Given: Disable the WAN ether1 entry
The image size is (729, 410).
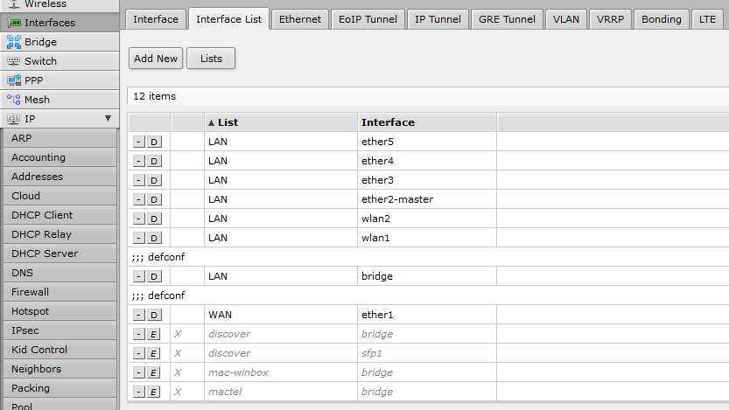Looking at the screenshot, I should tap(154, 316).
